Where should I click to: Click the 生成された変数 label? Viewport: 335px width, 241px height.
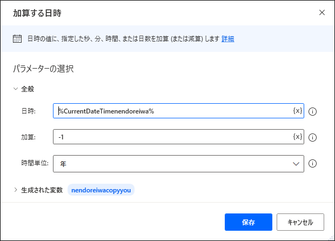point(42,190)
